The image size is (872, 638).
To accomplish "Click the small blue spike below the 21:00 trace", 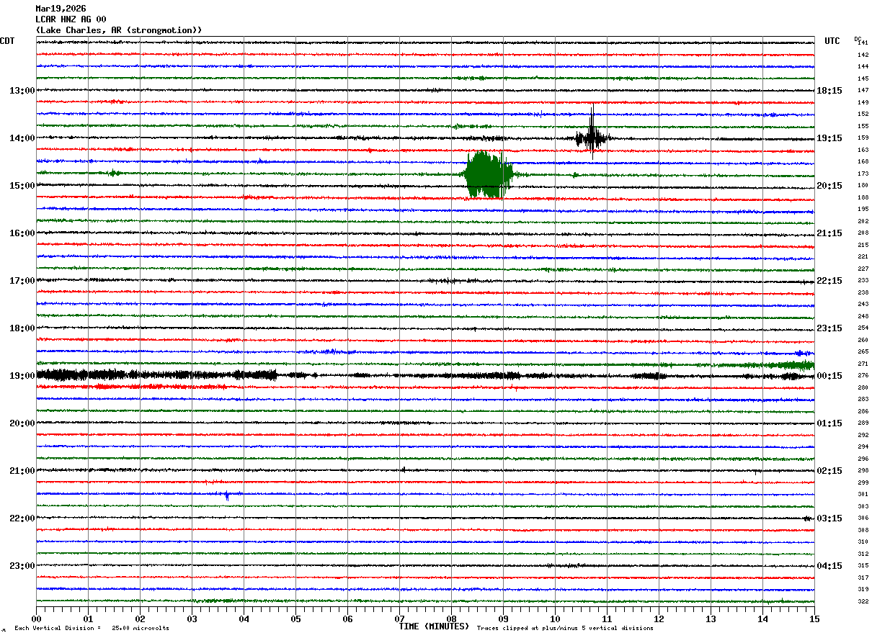I will (x=227, y=495).
